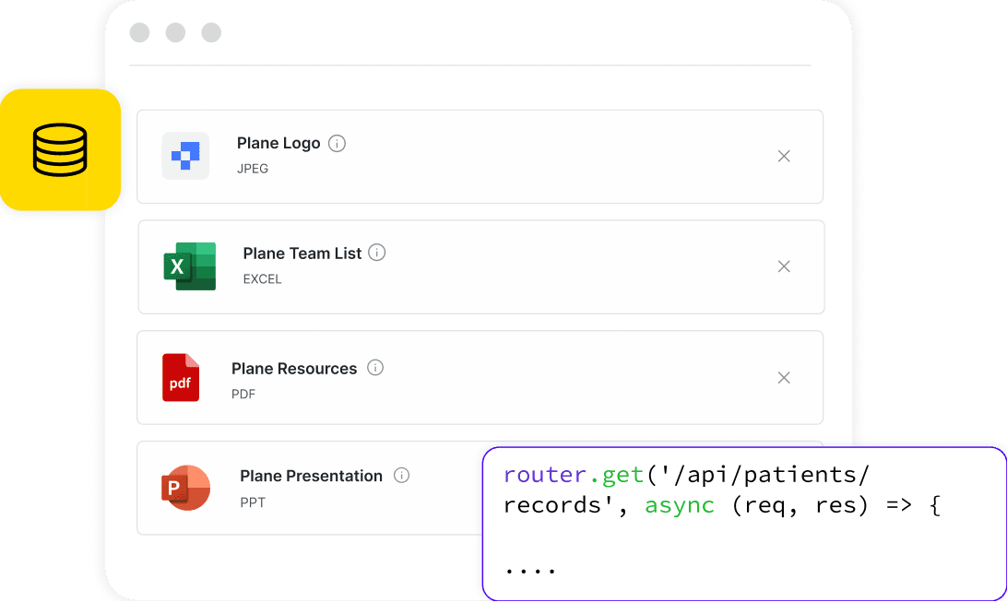Open the Plane Logo file name
1007x602 pixels.
(x=278, y=144)
